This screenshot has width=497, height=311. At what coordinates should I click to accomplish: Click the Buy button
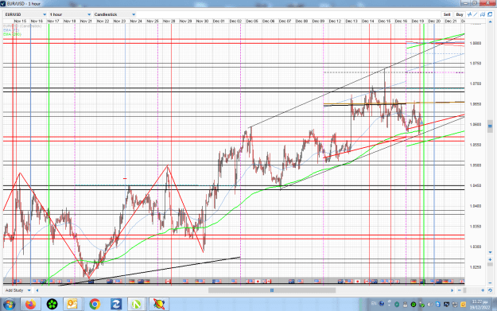coord(460,14)
